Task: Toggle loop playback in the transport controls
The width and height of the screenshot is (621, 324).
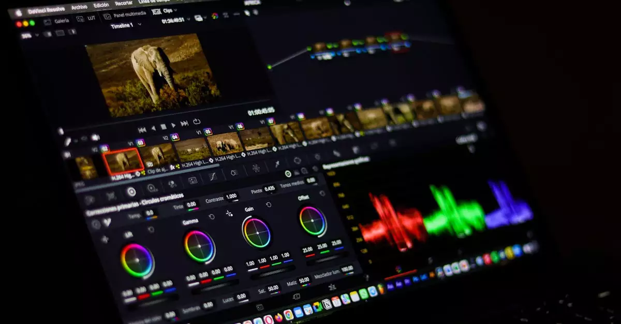Action: (197, 121)
